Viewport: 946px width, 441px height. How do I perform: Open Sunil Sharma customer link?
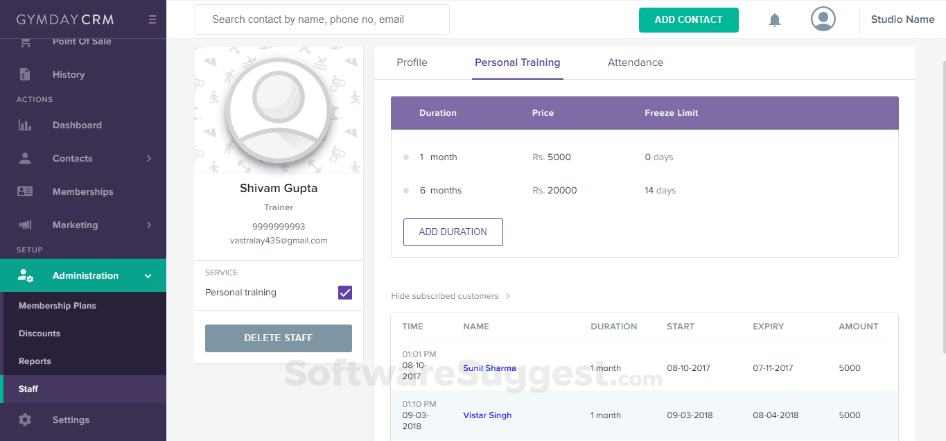(489, 368)
